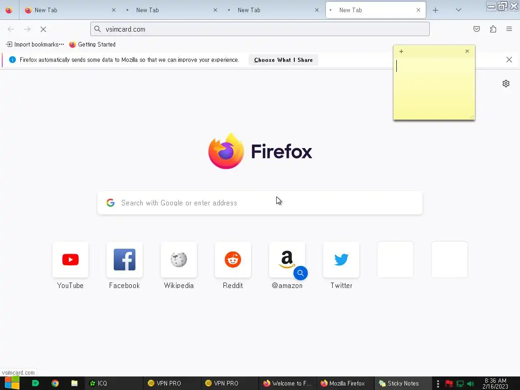Click the magnifier icon in the address bar
Viewport: 520px width, 390px height.
click(97, 29)
